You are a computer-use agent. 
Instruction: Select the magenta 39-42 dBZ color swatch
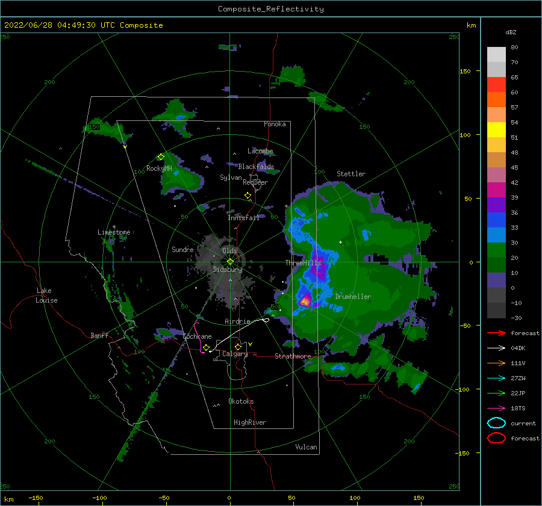click(x=496, y=190)
